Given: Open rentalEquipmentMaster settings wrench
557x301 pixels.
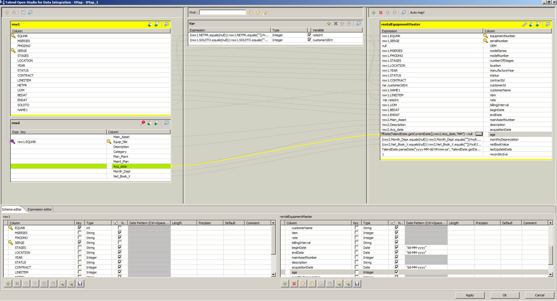Looking at the screenshot, I should 524,24.
